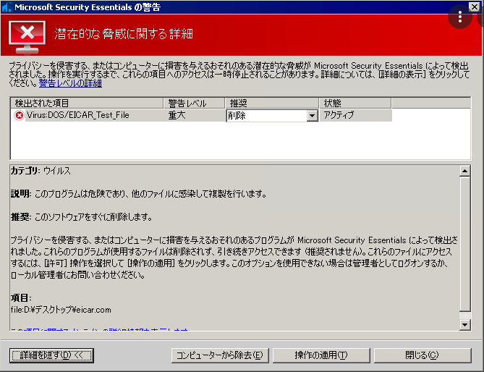The image size is (484, 372).
Task: Click 操作の適用(T) button
Action: 321,355
